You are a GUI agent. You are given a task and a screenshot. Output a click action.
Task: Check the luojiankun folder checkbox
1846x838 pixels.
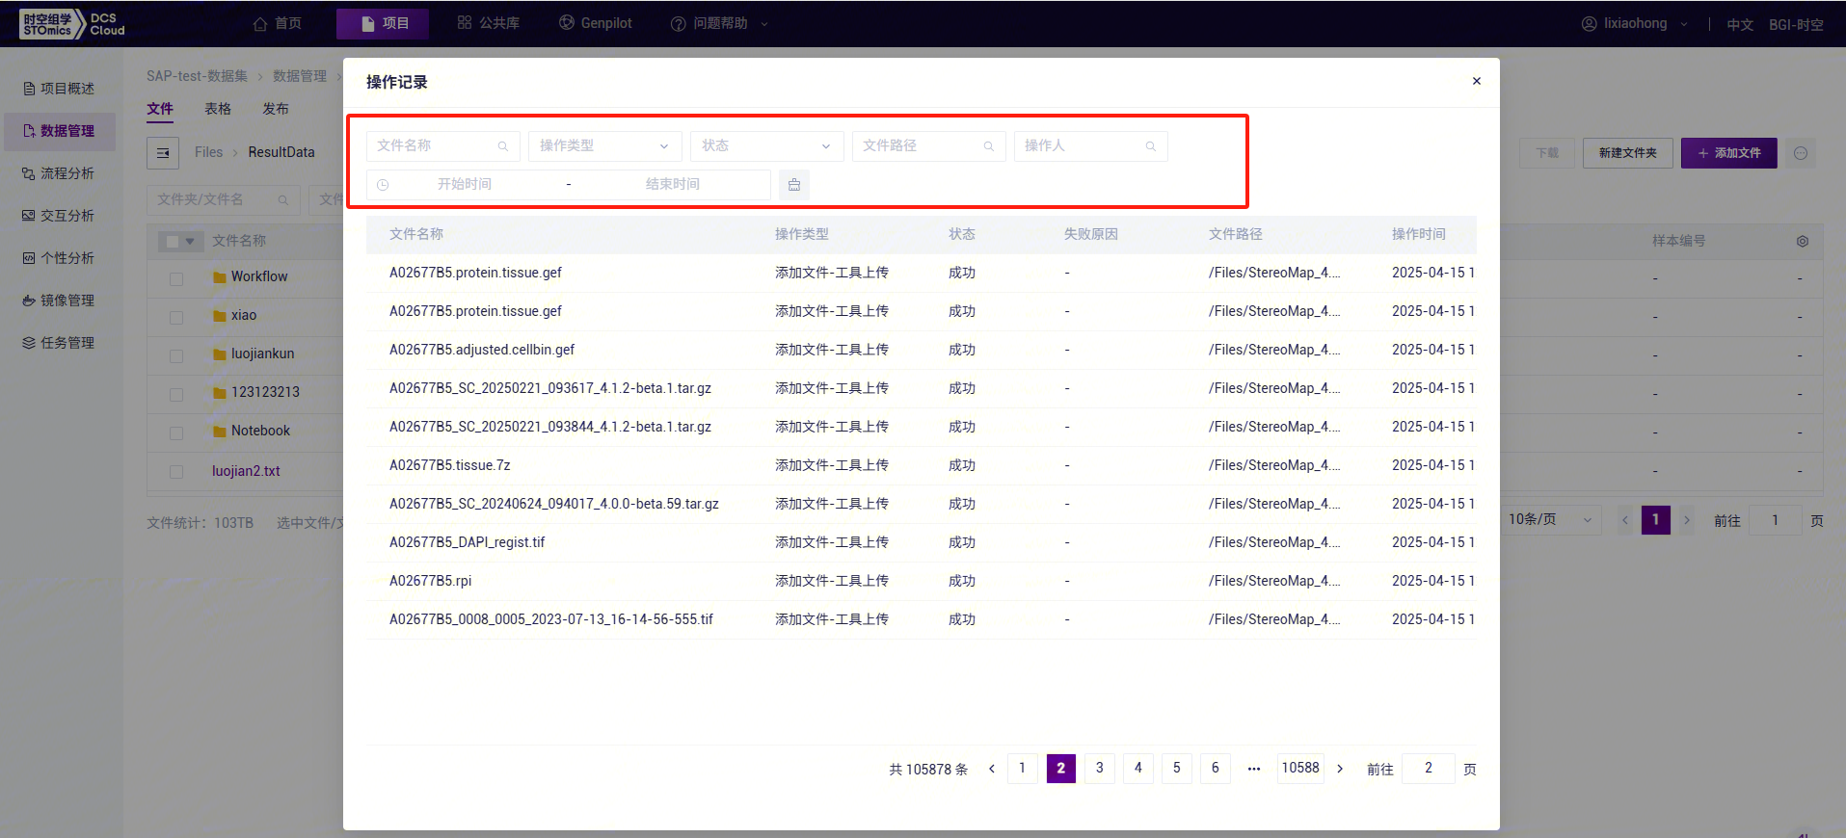tap(176, 355)
